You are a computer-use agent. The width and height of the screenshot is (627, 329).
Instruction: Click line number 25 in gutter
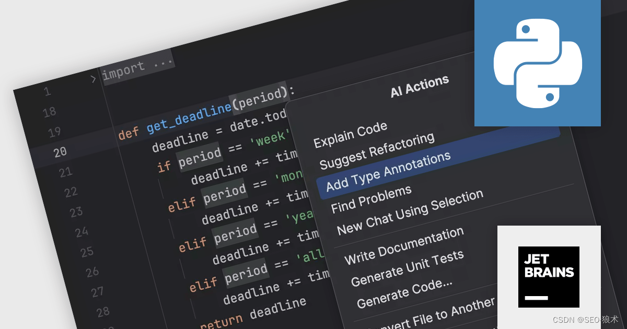coord(87,252)
